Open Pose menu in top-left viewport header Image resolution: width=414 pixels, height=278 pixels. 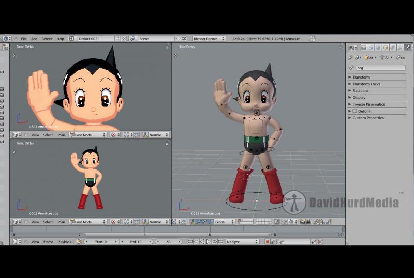[x=61, y=135]
